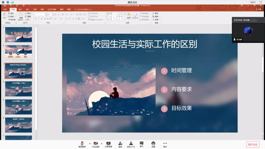Image resolution: width=265 pixels, height=149 pixels.
Task: Open the 聊天 chat panel
Action: (x=142, y=144)
